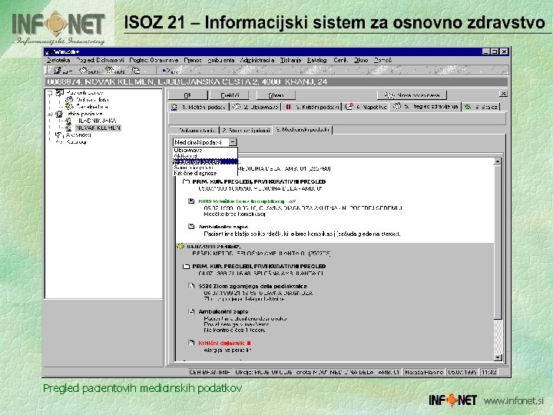Click the icon next to NOVAK KLEMEN
The height and width of the screenshot is (415, 553).
click(x=68, y=128)
